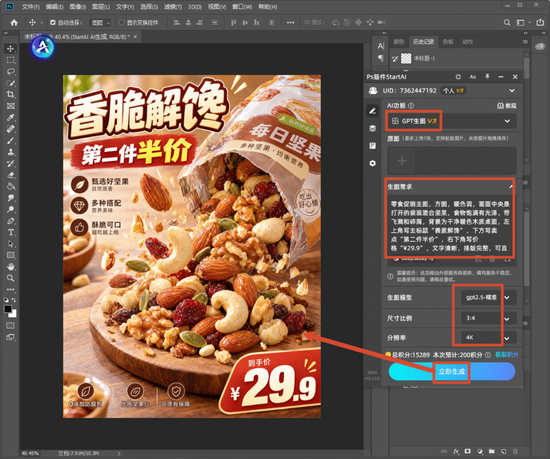The width and height of the screenshot is (550, 459).
Task: Click the plus box to upload 原图
Action: [x=402, y=161]
